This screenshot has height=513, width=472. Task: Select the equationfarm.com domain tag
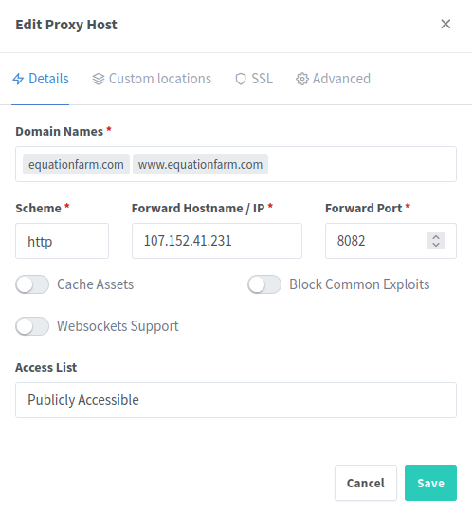(x=76, y=164)
